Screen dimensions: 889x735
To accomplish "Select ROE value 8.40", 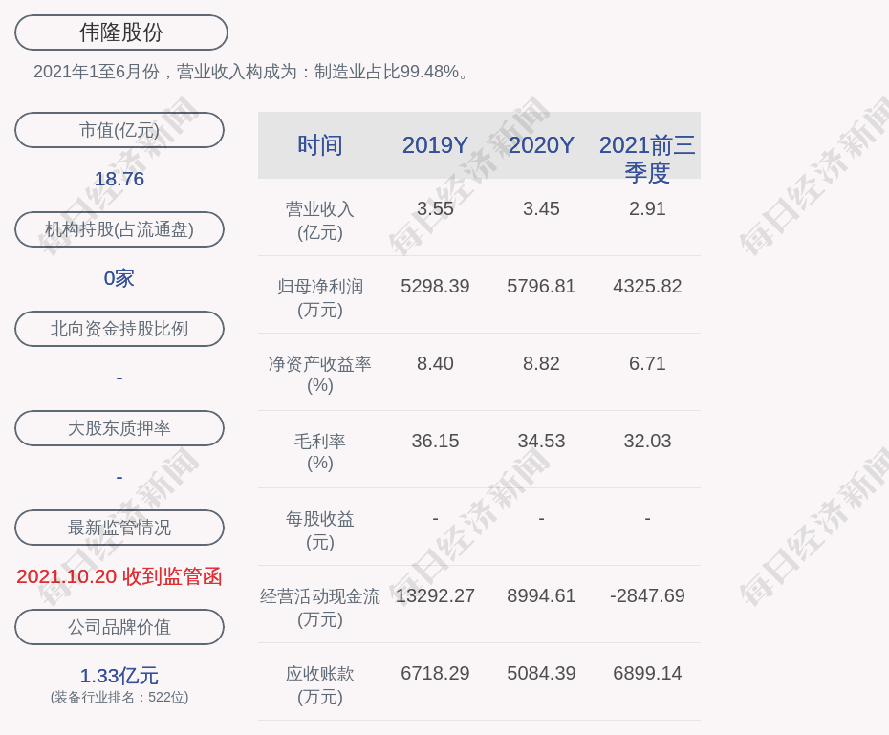I will click(435, 363).
